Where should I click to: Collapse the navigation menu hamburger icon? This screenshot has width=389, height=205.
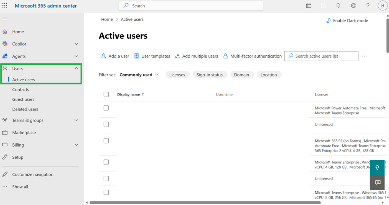click(x=5, y=19)
